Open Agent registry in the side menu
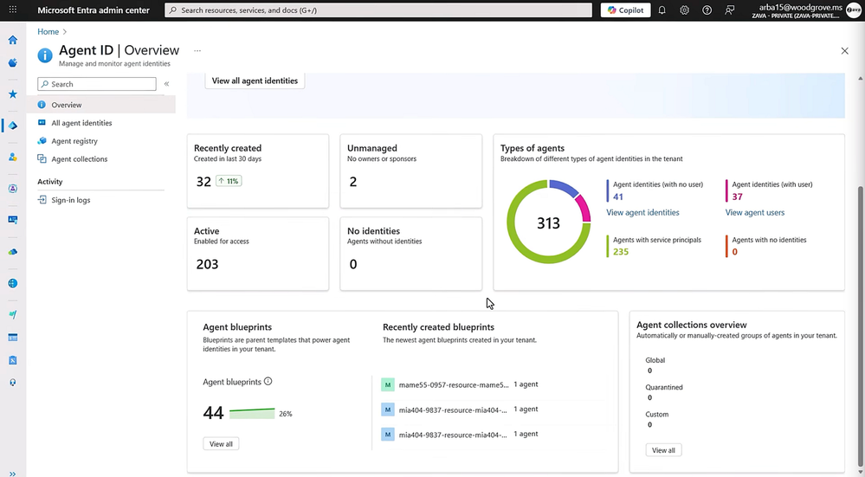865x477 pixels. tap(74, 141)
